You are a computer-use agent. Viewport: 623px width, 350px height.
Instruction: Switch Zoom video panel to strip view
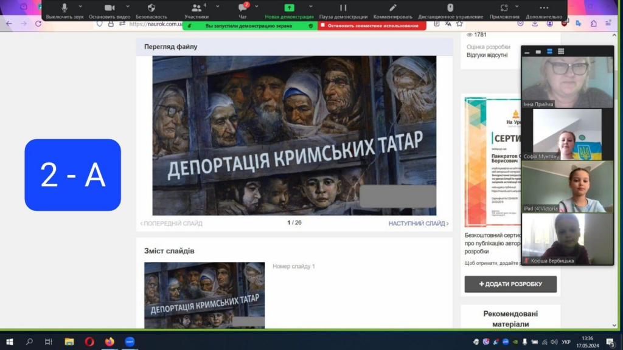549,52
